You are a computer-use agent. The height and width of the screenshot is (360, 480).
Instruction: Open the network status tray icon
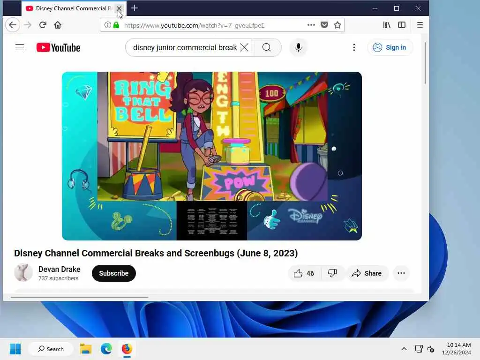point(419,349)
